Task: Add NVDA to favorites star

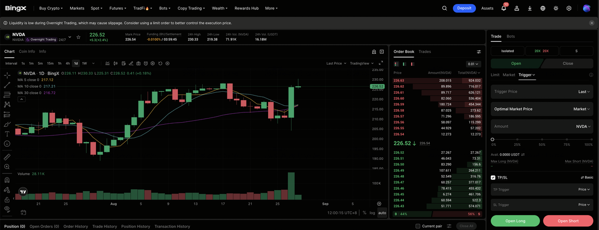Action: [78, 37]
